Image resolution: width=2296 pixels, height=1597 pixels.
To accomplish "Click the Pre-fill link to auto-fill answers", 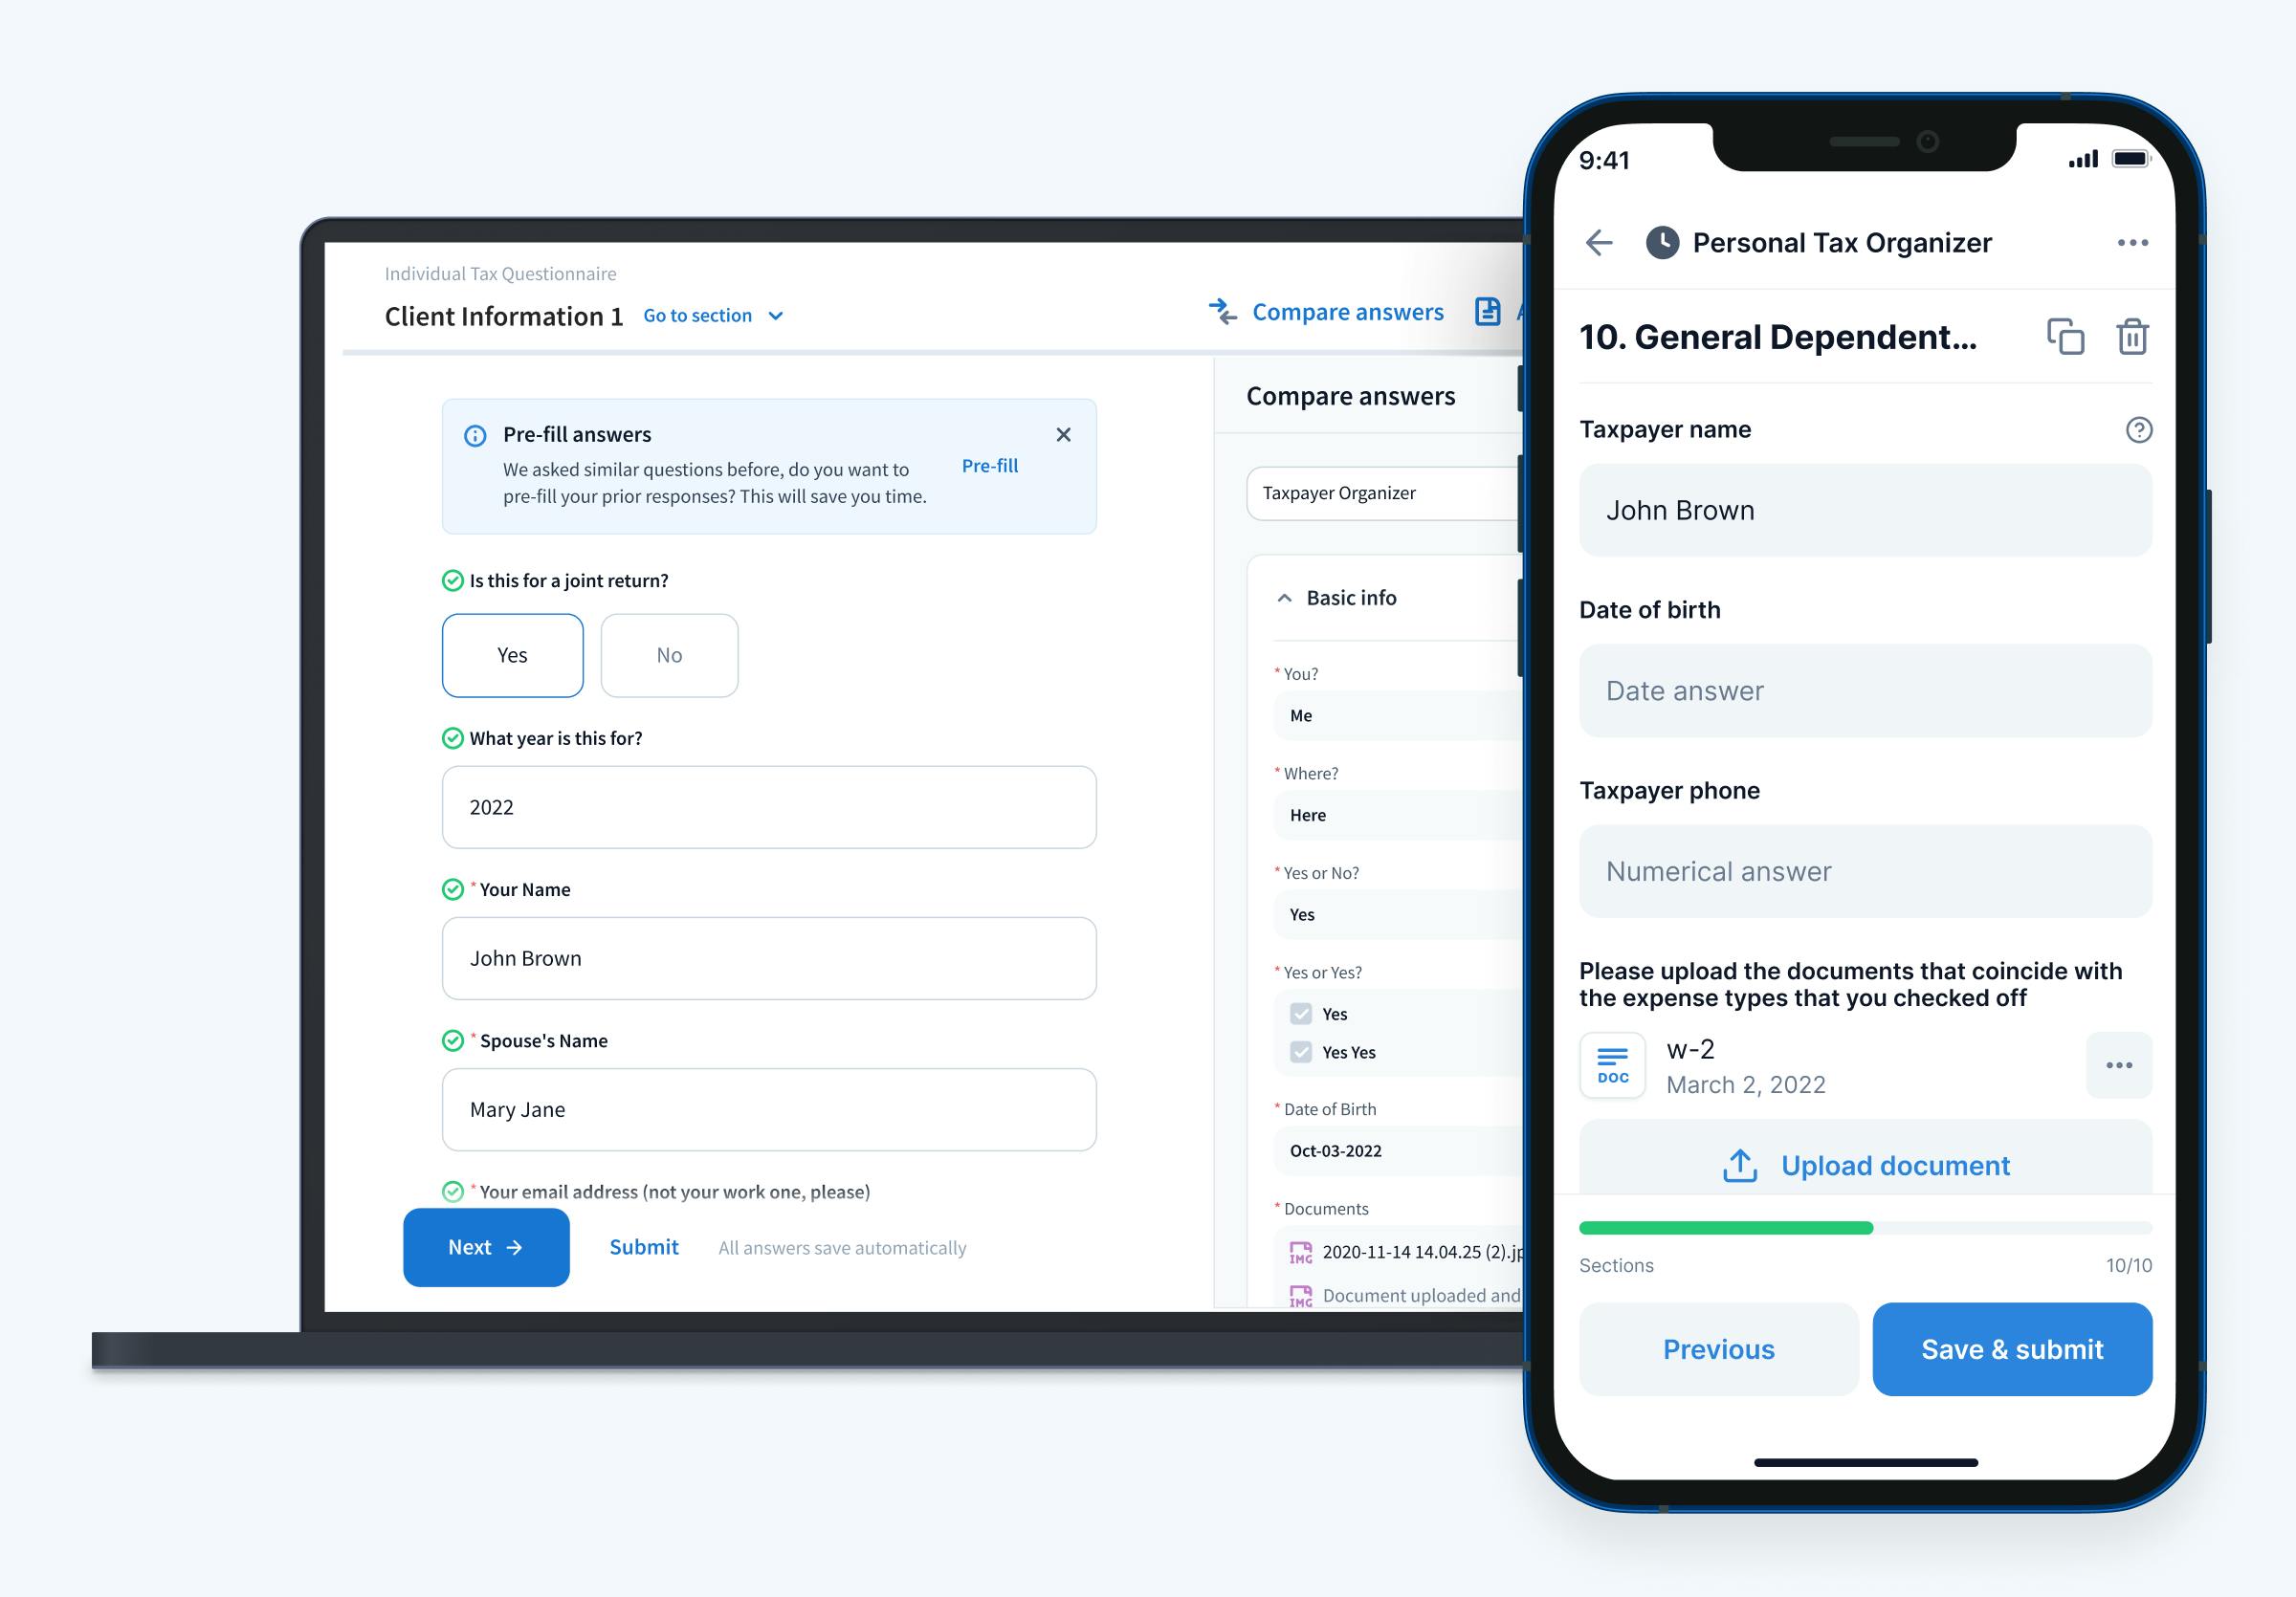I will [987, 468].
